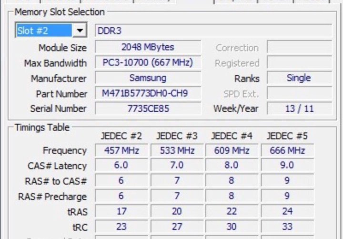Click the Max Bandwidth label
The height and width of the screenshot is (239, 343).
(x=55, y=63)
